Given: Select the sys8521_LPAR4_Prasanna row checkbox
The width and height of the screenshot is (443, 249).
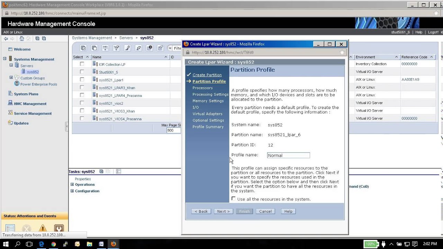Looking at the screenshot, I should (x=82, y=95).
